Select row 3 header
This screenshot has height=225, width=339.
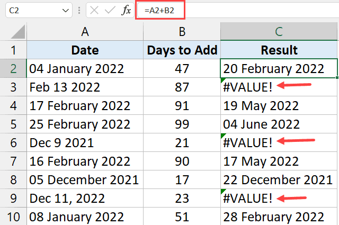click(x=13, y=87)
